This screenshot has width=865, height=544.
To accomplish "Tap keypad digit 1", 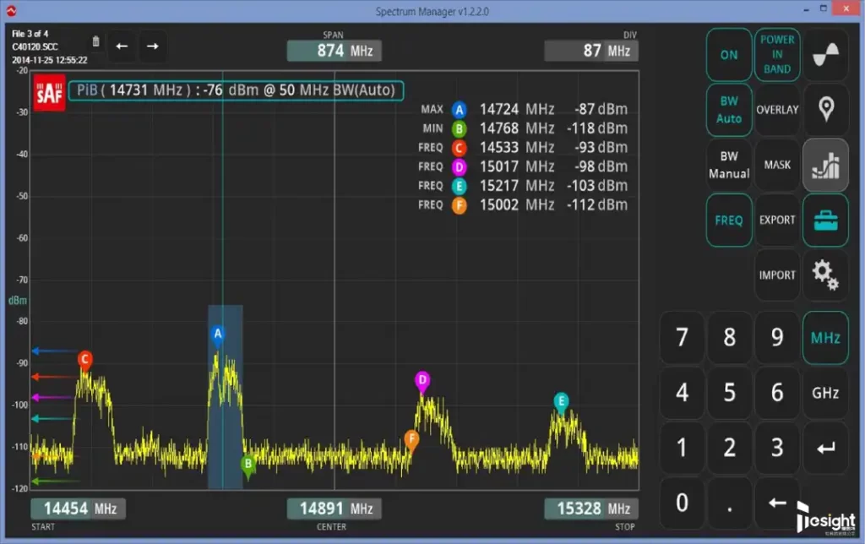I will pyautogui.click(x=682, y=448).
